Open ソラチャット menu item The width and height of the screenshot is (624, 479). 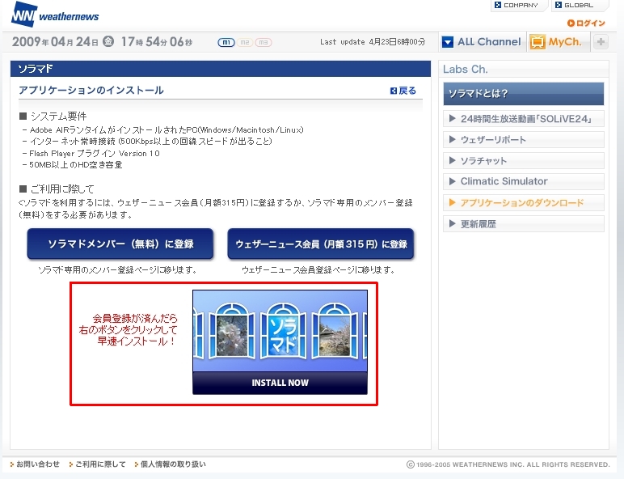[523, 160]
